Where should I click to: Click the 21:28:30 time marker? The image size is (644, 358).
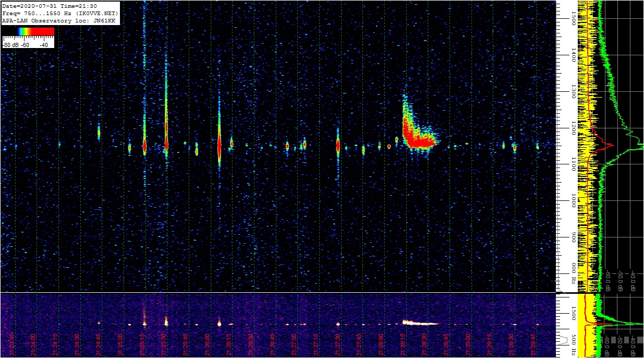point(425,345)
